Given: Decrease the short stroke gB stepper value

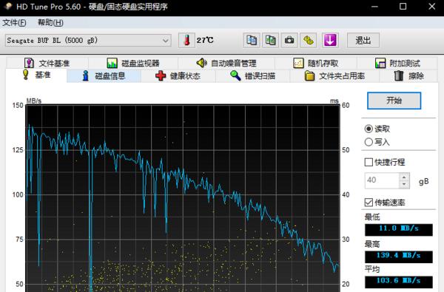Looking at the screenshot, I should click(x=404, y=184).
